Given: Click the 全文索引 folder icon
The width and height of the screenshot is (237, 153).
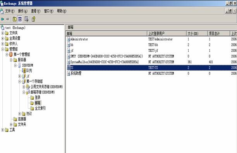Looking at the screenshot, I should coord(32,108).
